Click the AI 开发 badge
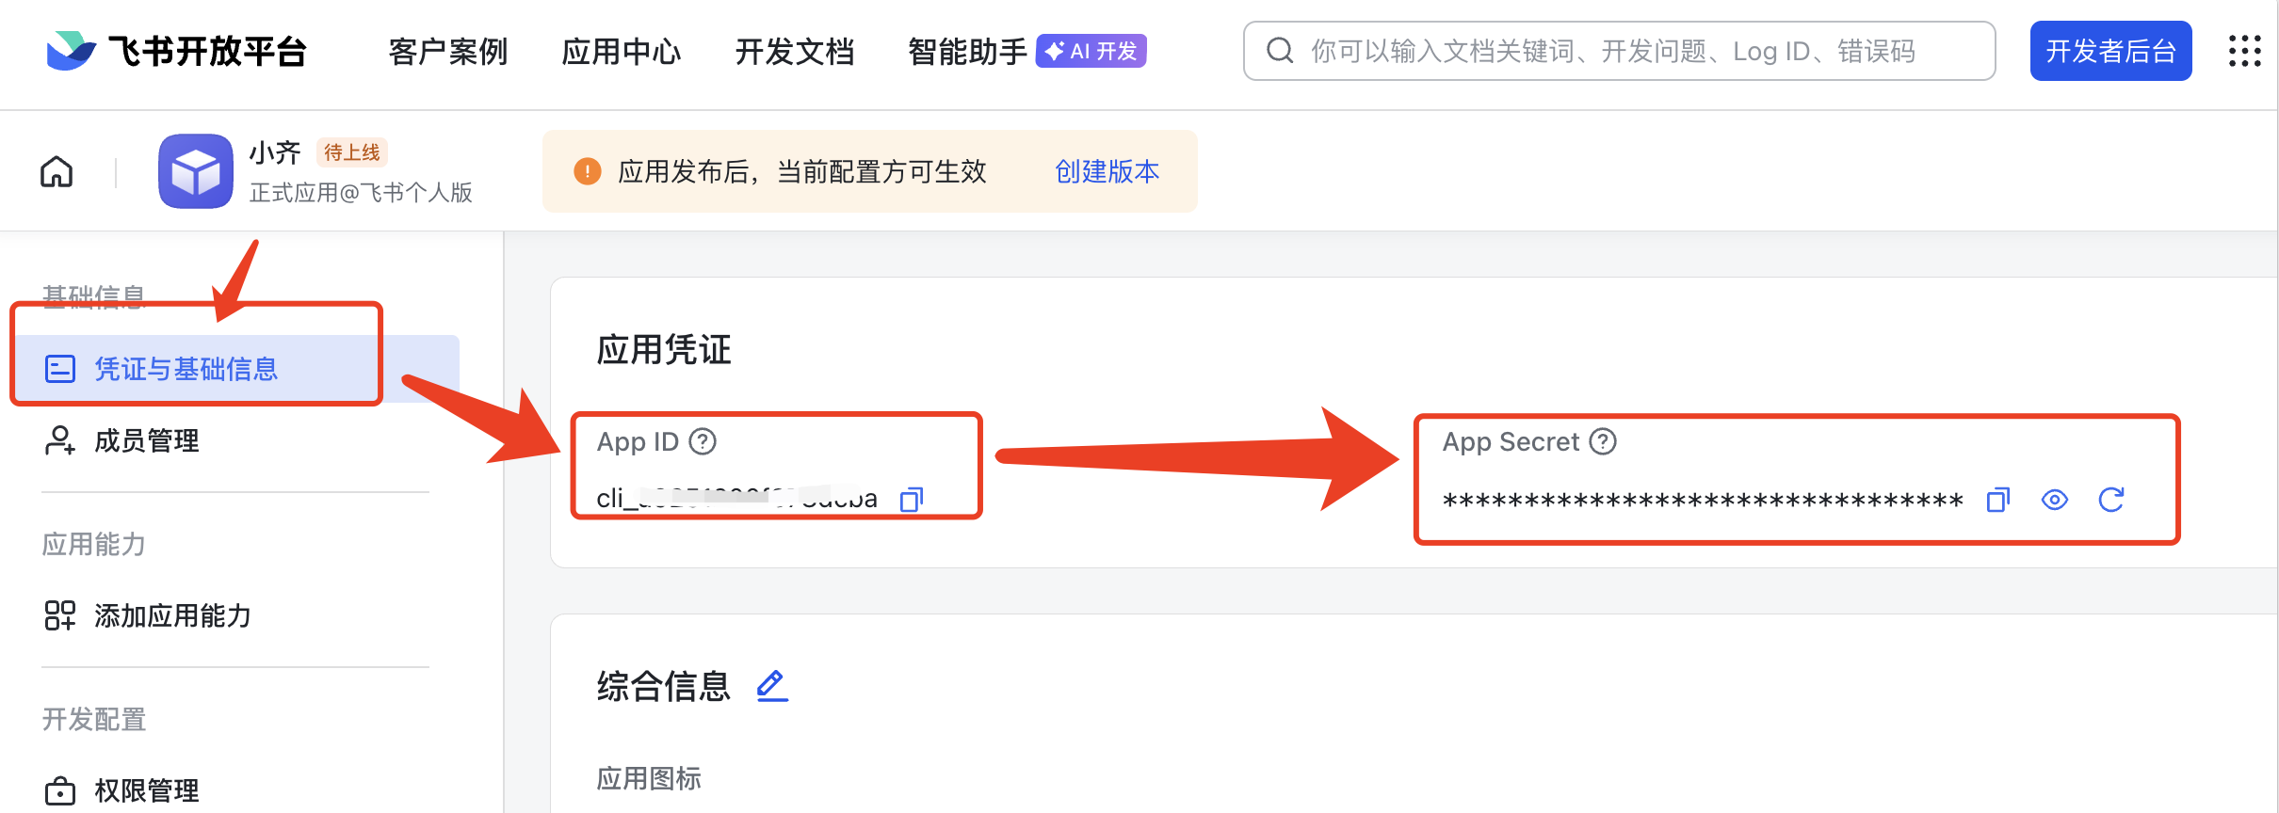This screenshot has height=813, width=2279. pos(1091,51)
